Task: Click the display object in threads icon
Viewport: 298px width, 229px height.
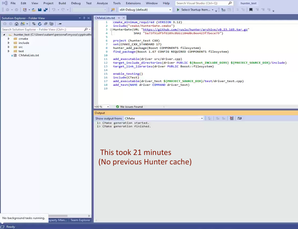Action: tap(224, 10)
